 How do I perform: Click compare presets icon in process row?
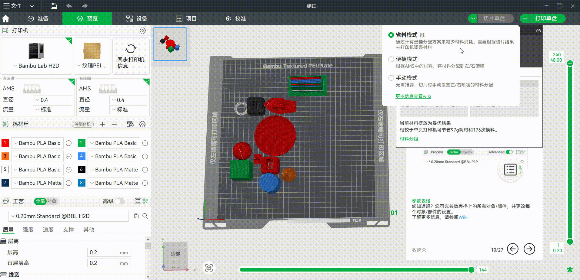coord(145,201)
